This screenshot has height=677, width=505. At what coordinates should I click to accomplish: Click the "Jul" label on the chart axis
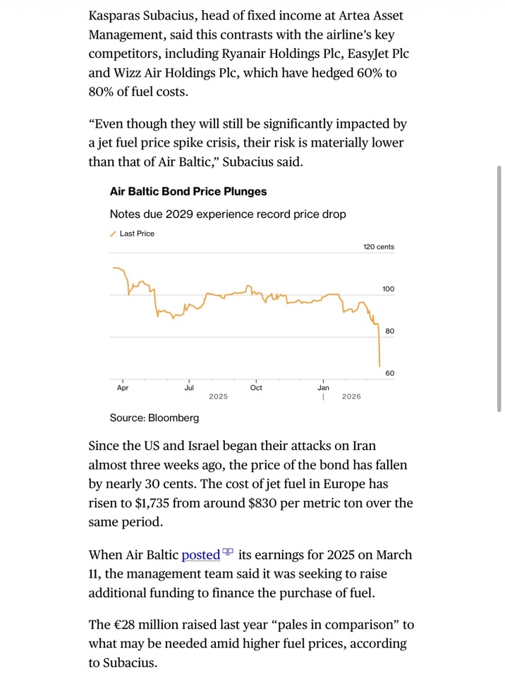coord(189,388)
